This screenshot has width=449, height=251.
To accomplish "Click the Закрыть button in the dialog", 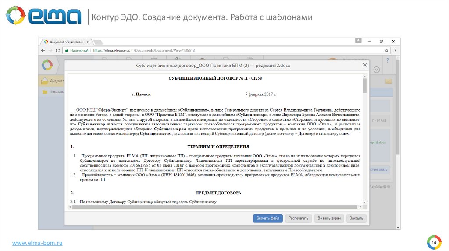I will [x=356, y=218].
